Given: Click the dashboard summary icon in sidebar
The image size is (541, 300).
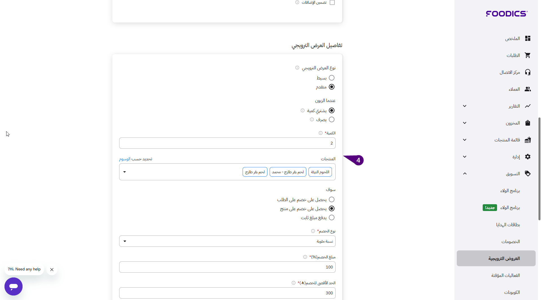Looking at the screenshot, I should point(527,38).
